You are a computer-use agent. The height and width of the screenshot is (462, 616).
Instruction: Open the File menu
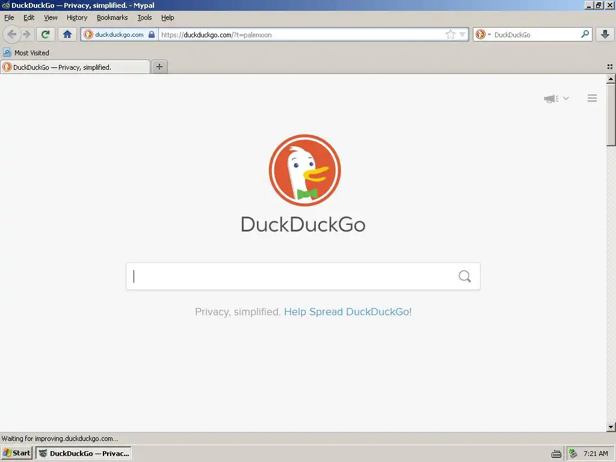(x=9, y=17)
